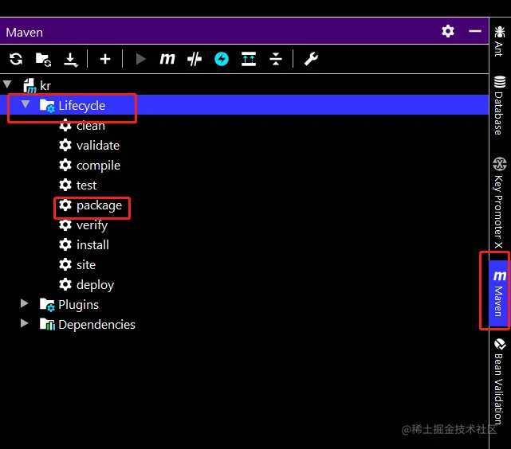Add Maven project with plus icon
Image resolution: width=511 pixels, height=449 pixels.
coord(105,59)
